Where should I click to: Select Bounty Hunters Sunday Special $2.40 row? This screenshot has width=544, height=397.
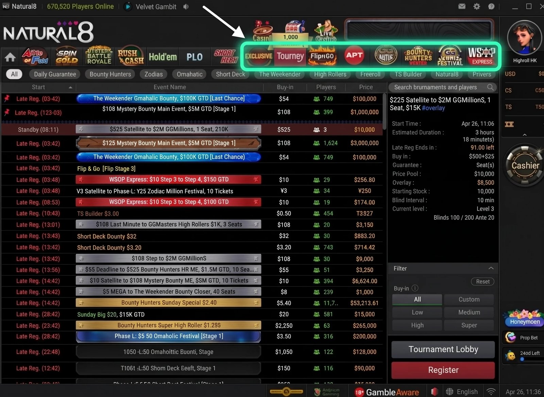pos(192,303)
